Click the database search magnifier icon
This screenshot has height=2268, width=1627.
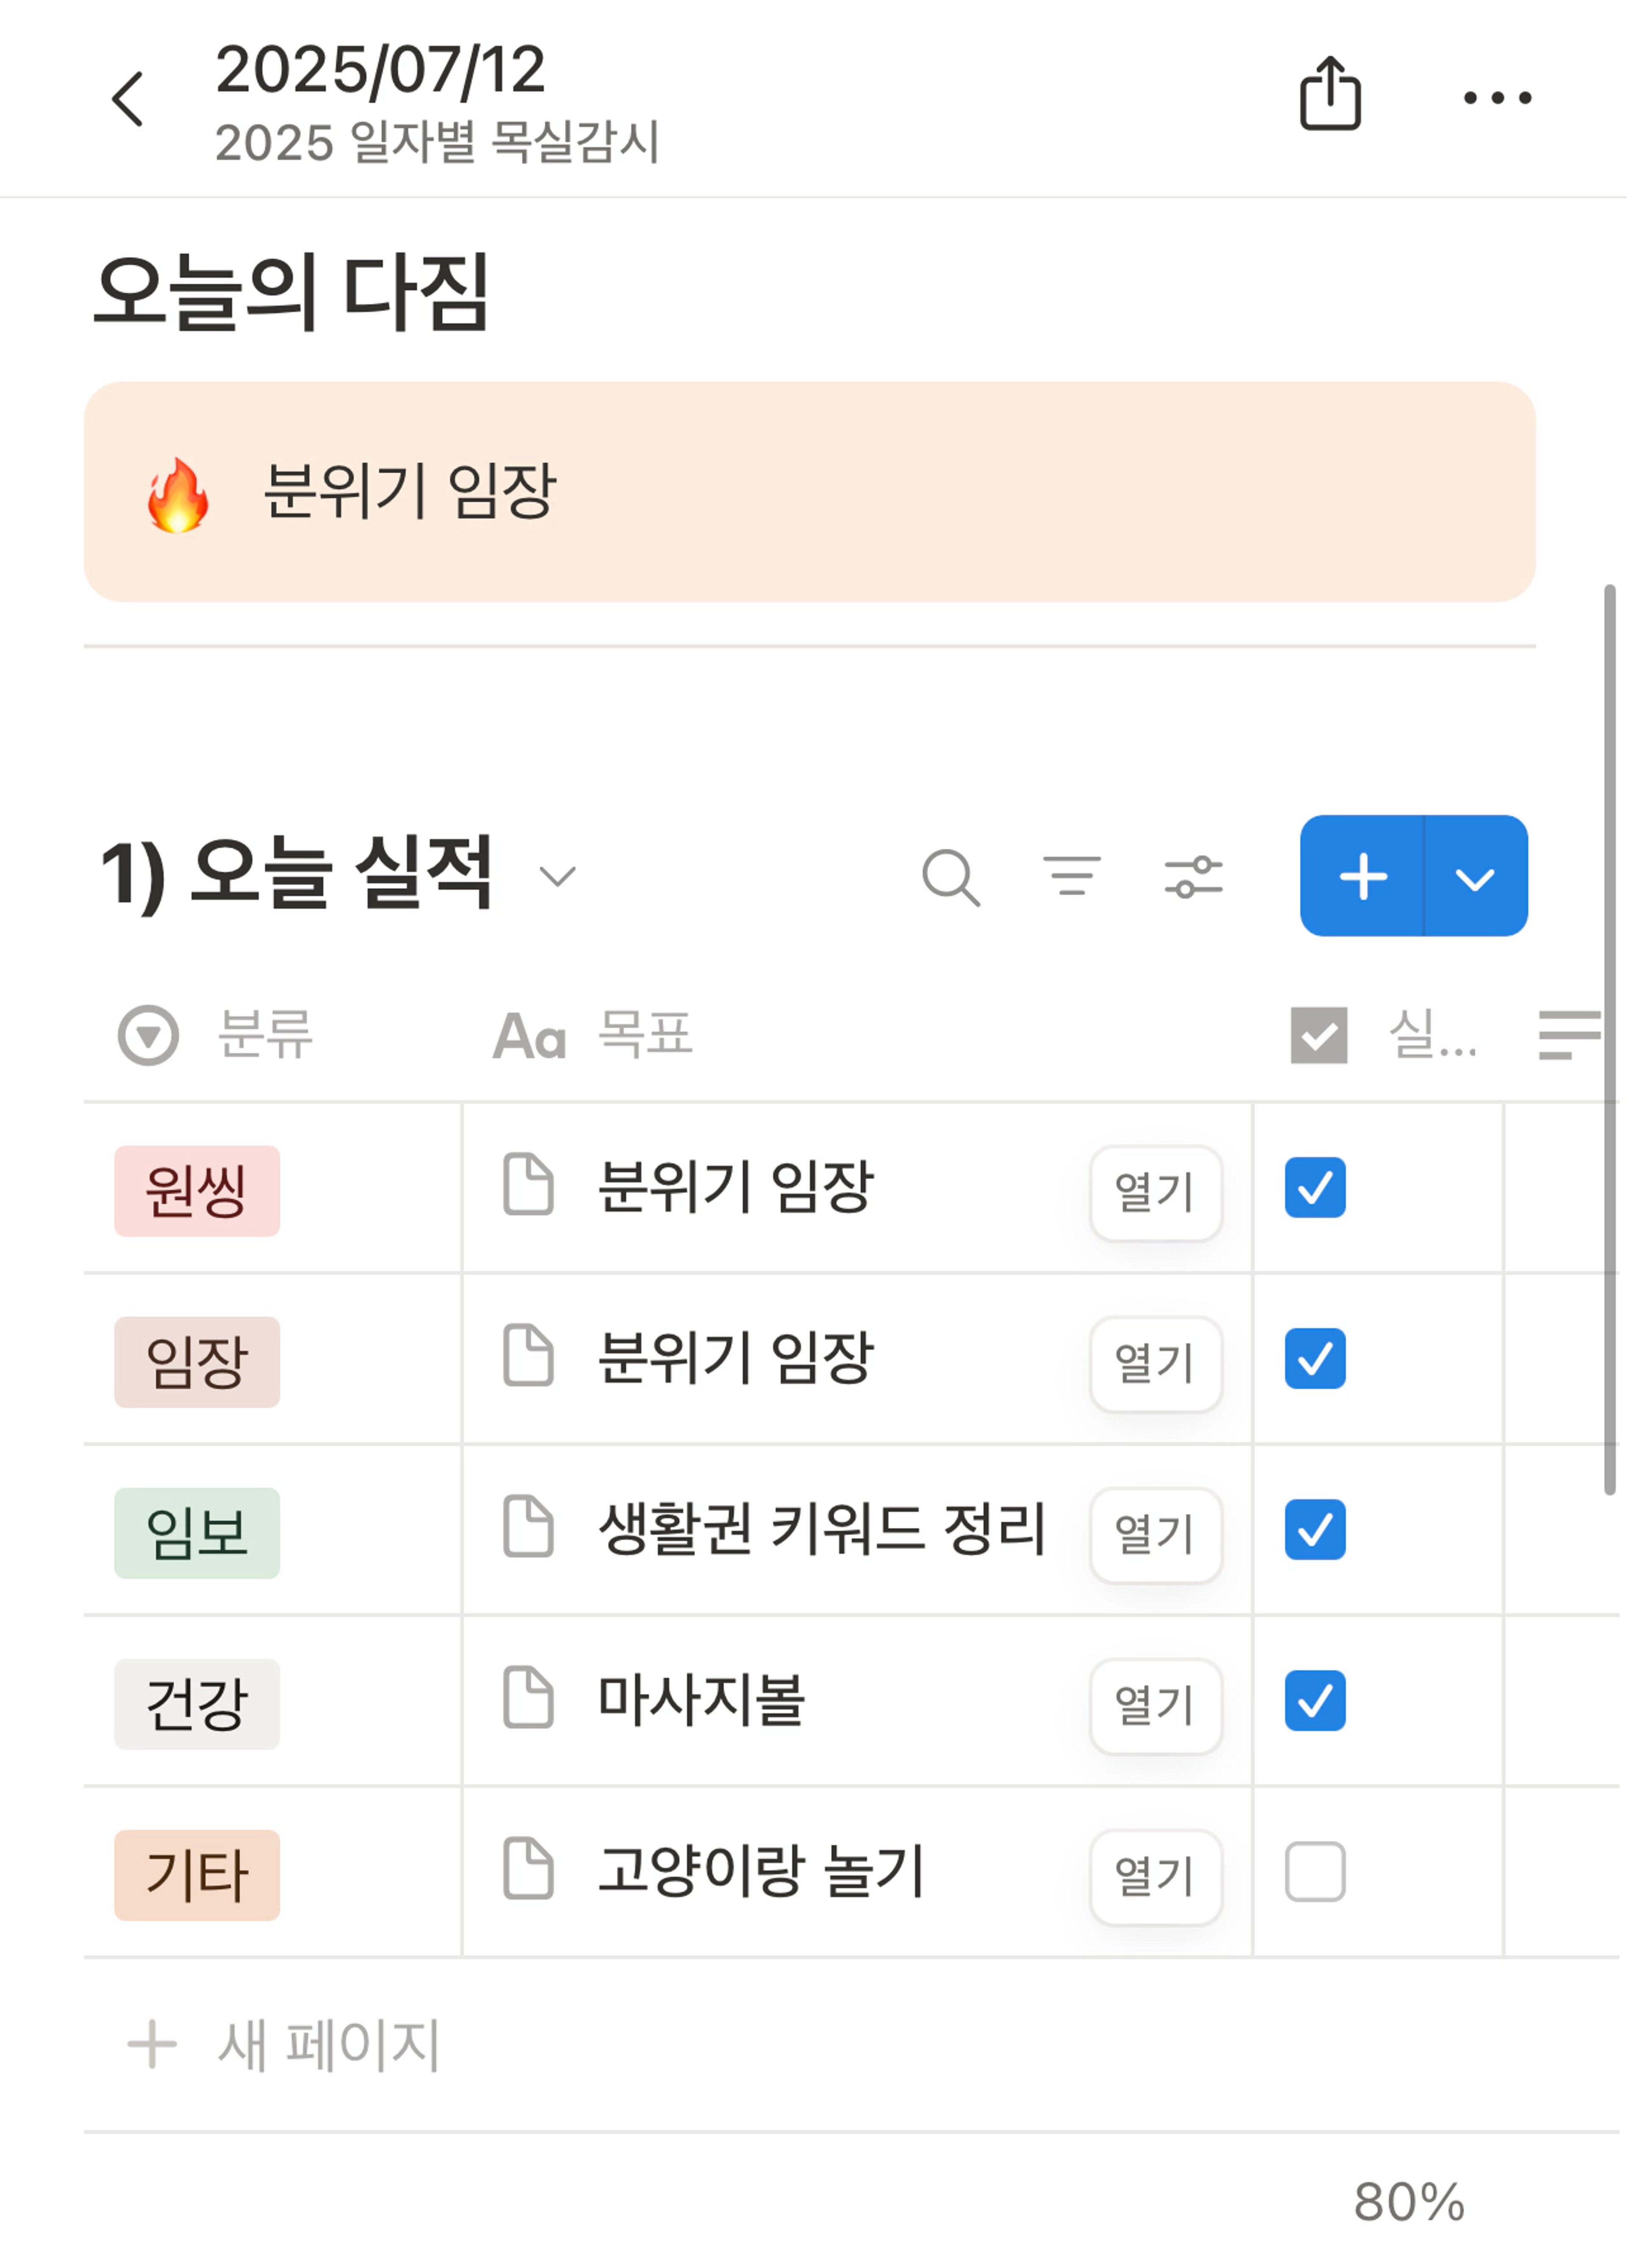(x=951, y=878)
